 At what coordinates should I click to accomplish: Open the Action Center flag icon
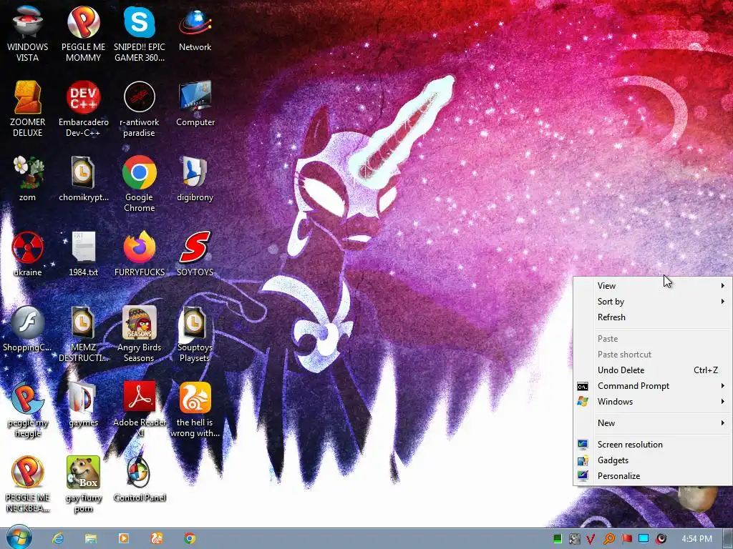(x=626, y=539)
